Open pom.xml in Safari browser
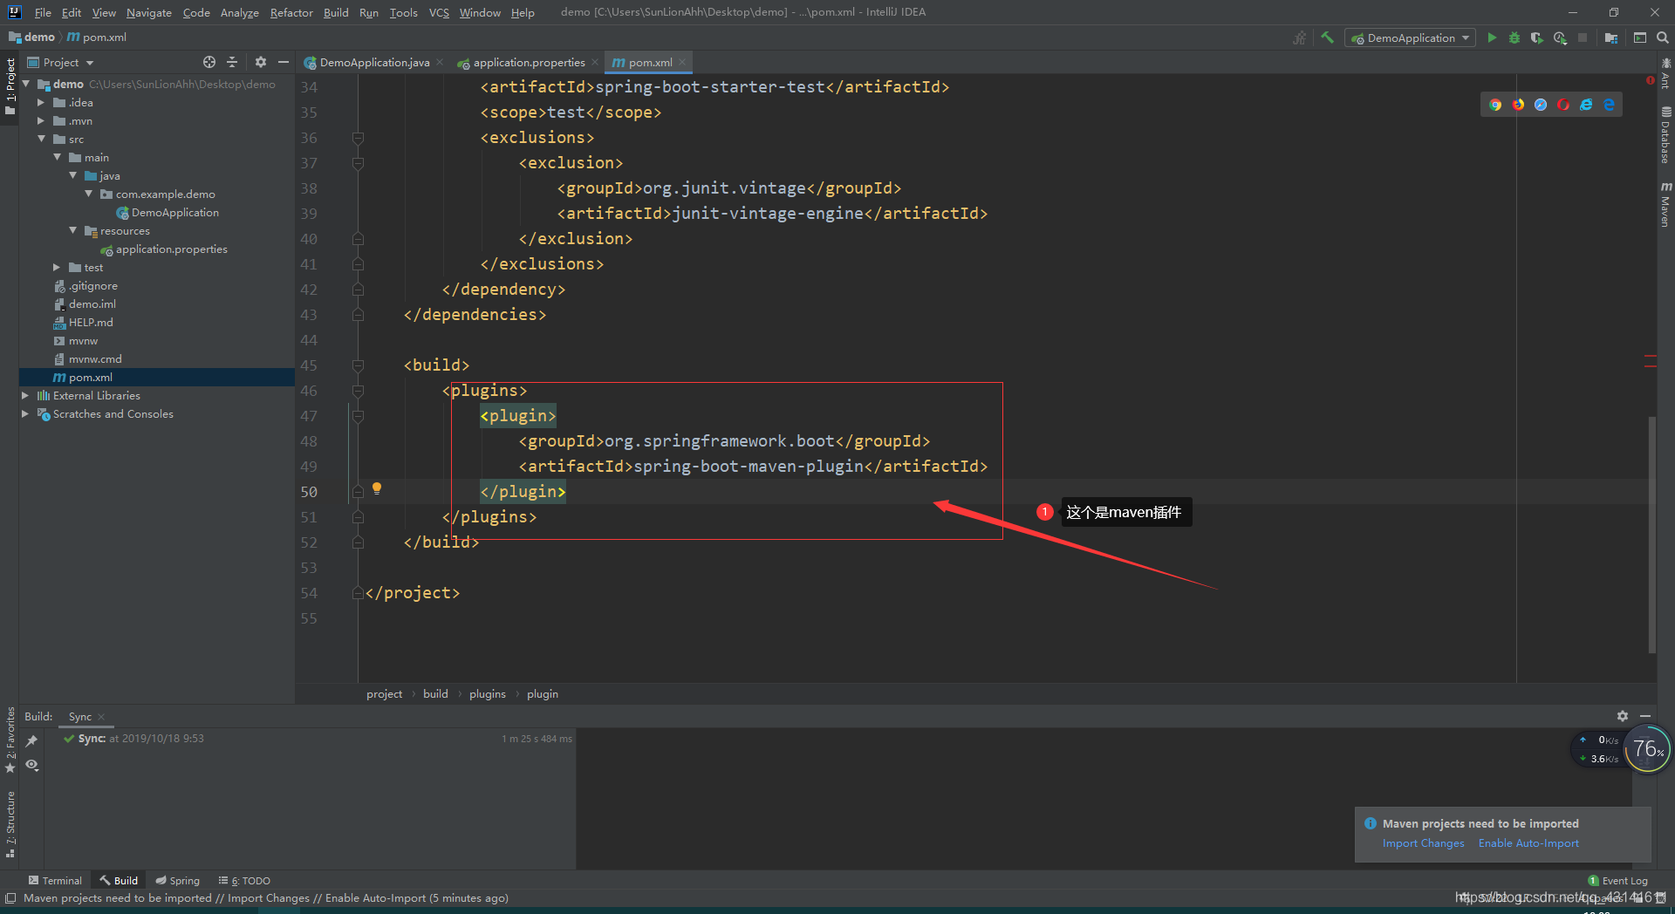Image resolution: width=1675 pixels, height=914 pixels. tap(1541, 105)
